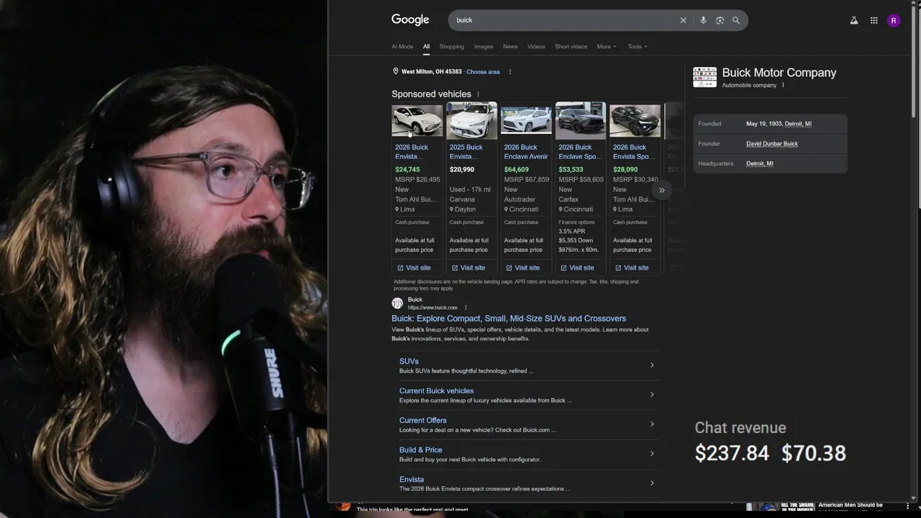Screen dimensions: 921x518
Task: Open the Current Offers sitelink
Action: coord(423,420)
